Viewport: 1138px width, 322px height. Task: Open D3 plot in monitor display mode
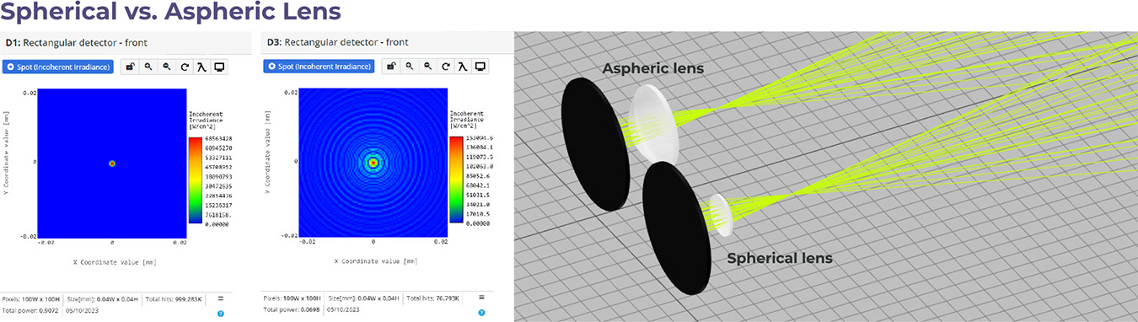tap(480, 67)
